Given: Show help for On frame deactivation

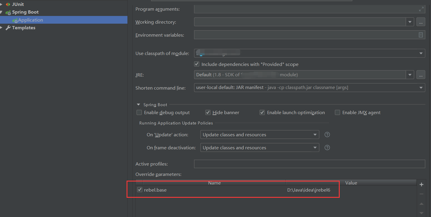Looking at the screenshot, I should [327, 148].
